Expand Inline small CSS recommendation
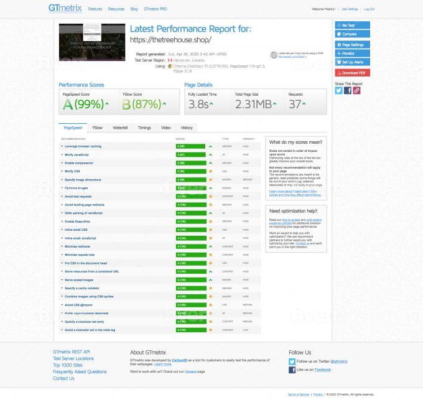423x400 pixels. click(x=76, y=230)
